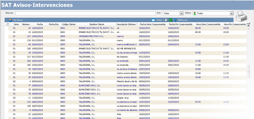This screenshot has width=254, height=119.
Task: Select notice number 105
Action: [29, 106]
